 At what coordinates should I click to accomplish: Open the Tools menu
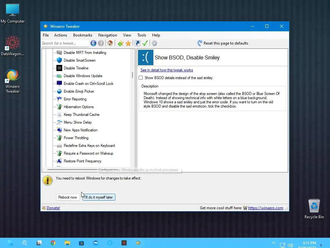click(x=142, y=35)
